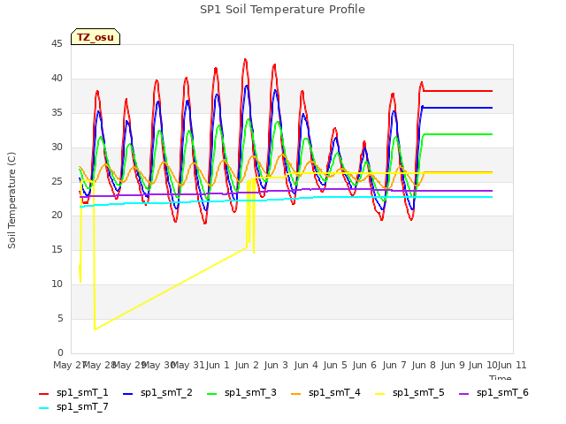
Task: Click the flat blue line after Jun 8
Action: (x=458, y=108)
